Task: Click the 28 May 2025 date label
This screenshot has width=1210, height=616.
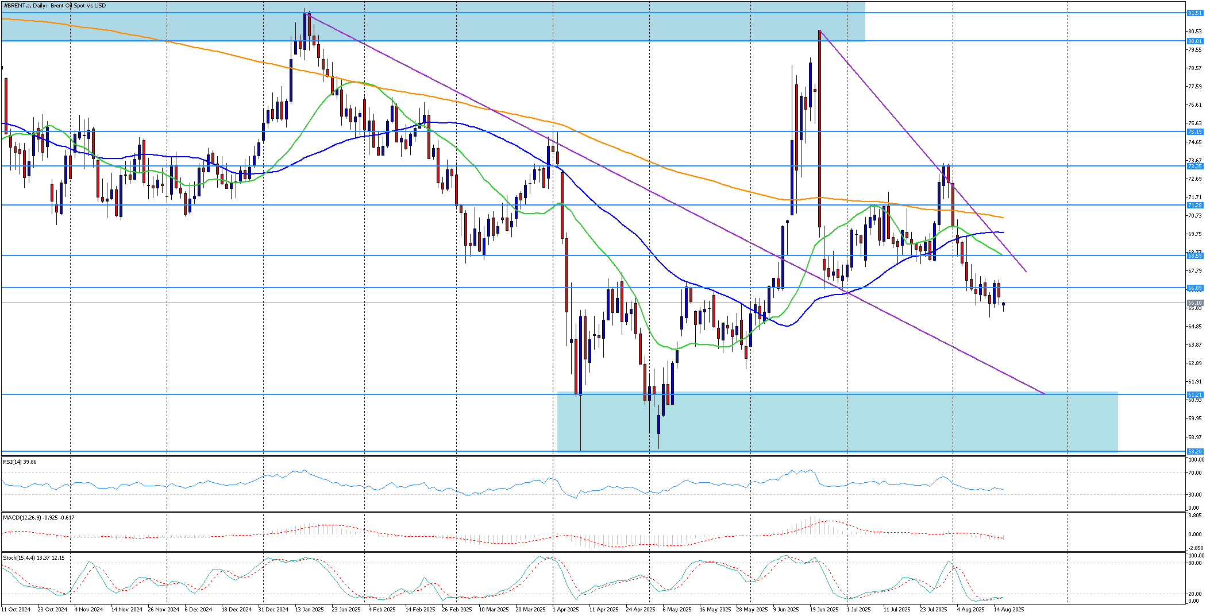Action: point(752,609)
